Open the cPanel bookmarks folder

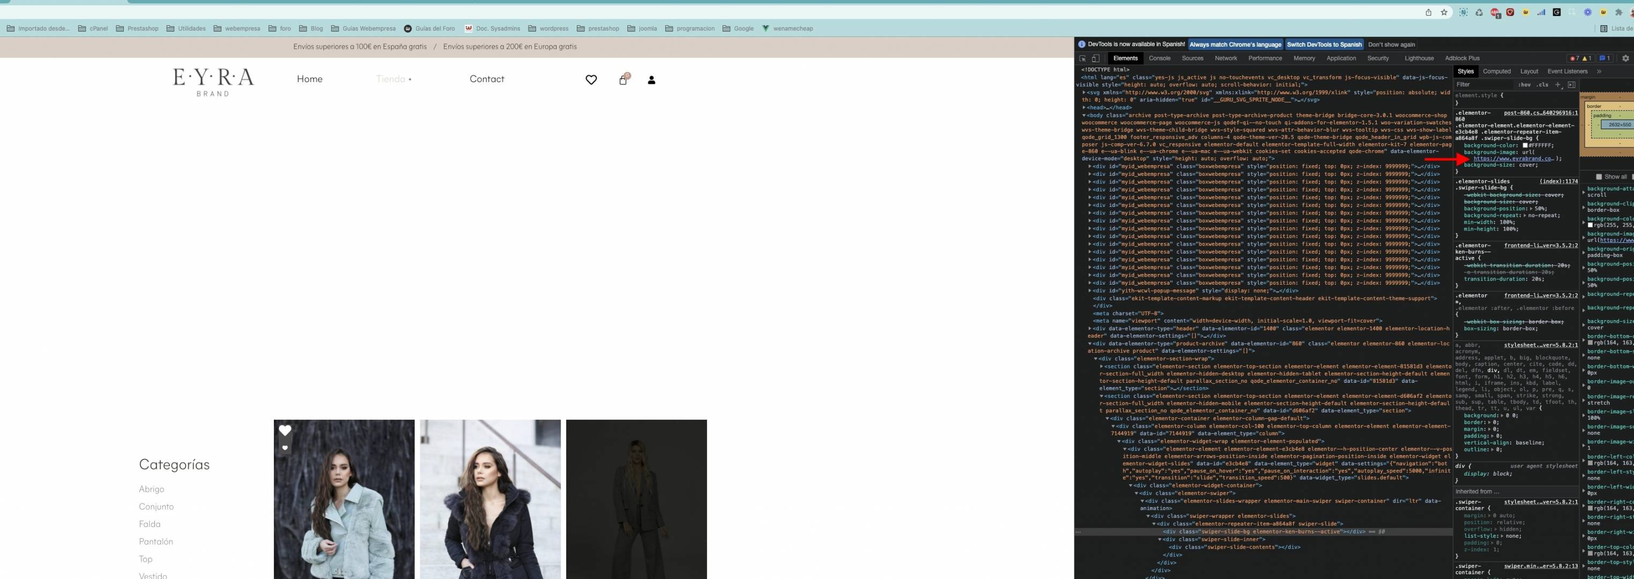93,28
